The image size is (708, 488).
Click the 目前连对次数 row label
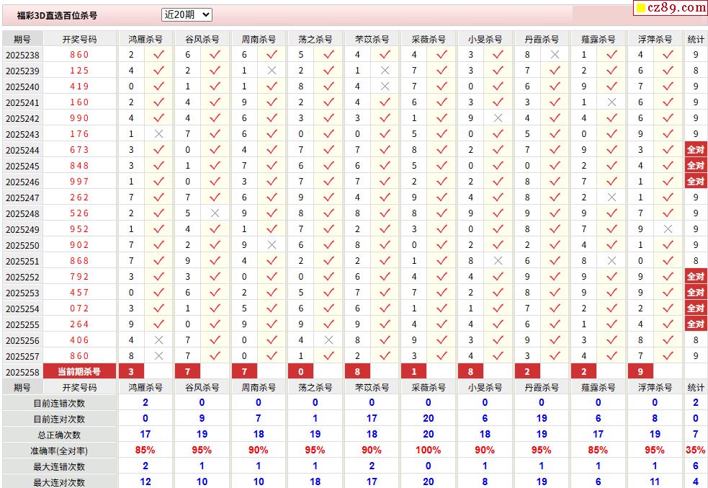(x=59, y=419)
